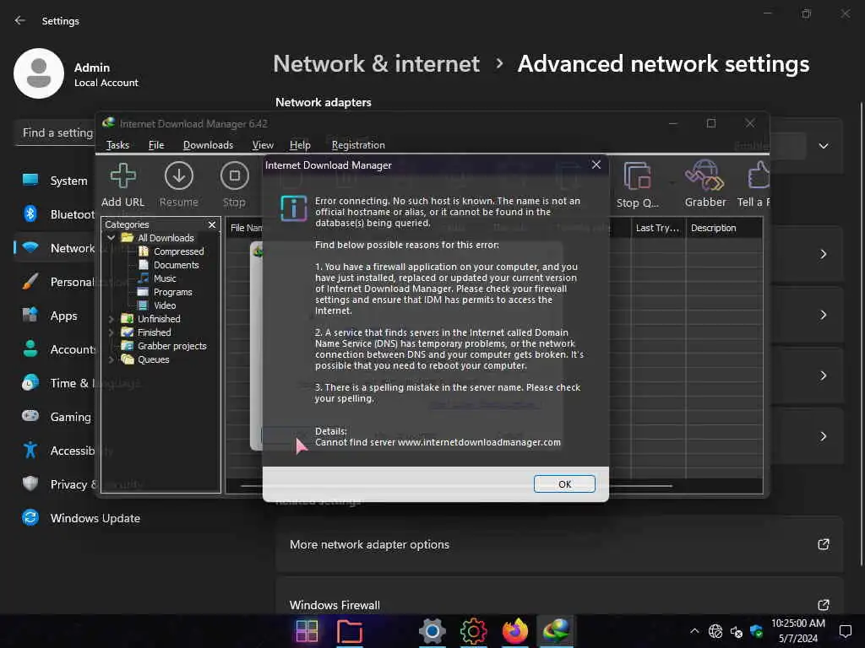Click the Find a setting search box
The height and width of the screenshot is (648, 865).
coord(55,132)
